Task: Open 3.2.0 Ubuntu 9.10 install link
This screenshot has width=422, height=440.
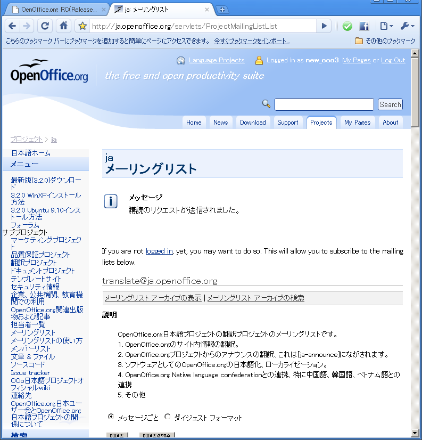Action: click(x=46, y=214)
